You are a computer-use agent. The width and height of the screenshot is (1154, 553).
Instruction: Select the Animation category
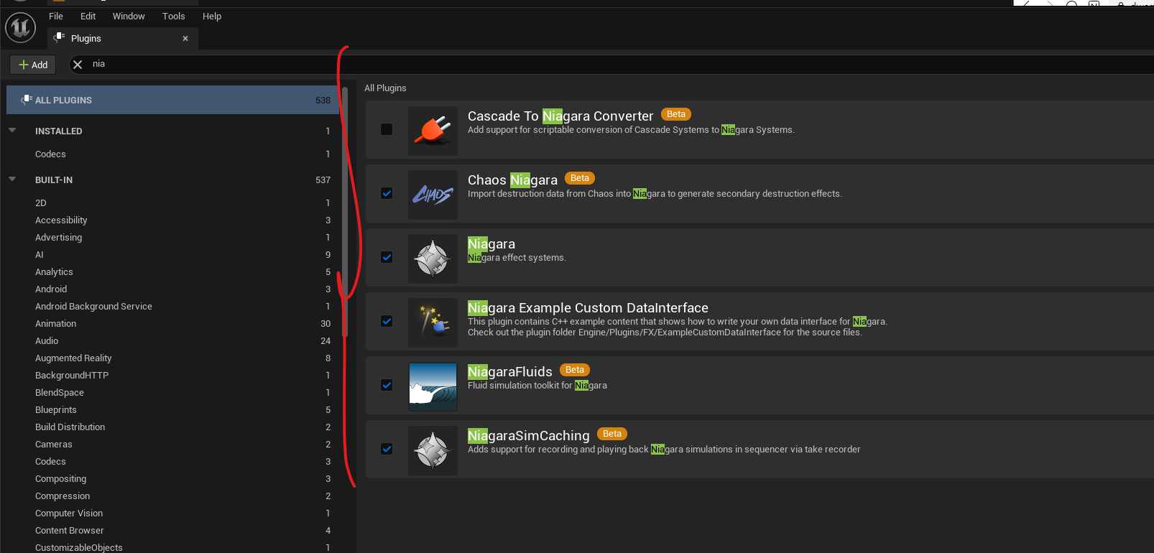pos(172,323)
